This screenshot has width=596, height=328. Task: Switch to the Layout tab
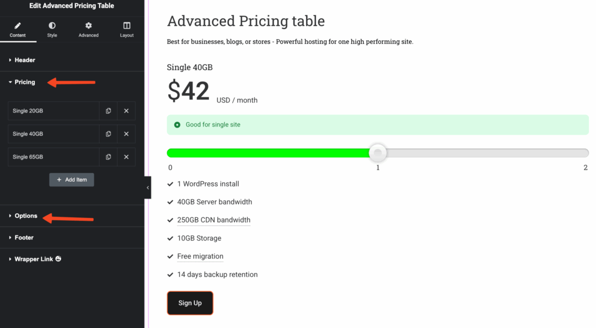[x=127, y=30]
